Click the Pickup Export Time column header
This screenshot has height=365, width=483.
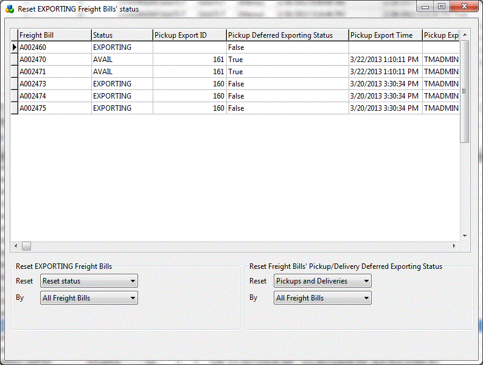point(385,35)
